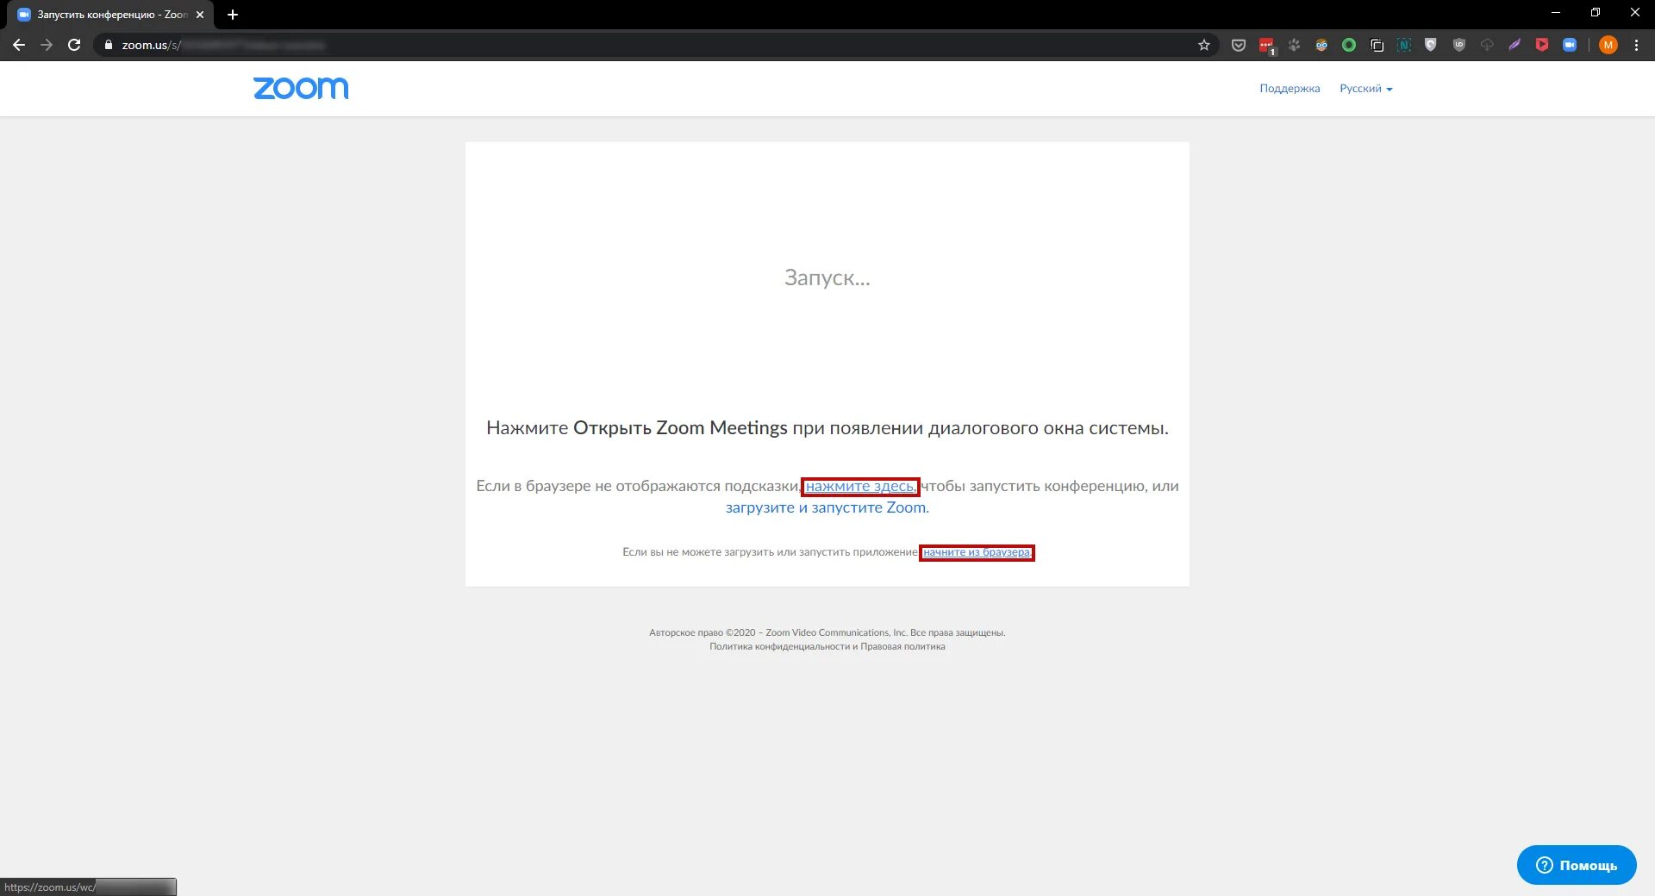Click the gray paw print extension icon
Image resolution: width=1655 pixels, height=896 pixels.
click(1294, 45)
